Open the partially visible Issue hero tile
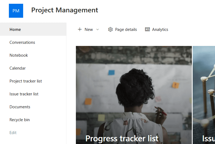 204,95
